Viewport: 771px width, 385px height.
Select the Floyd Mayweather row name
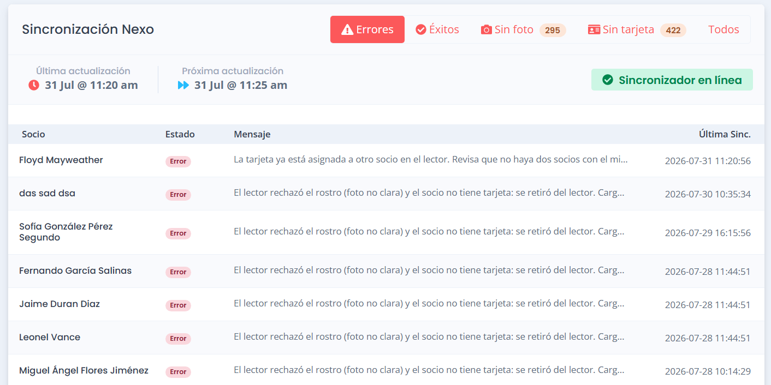[x=61, y=160]
